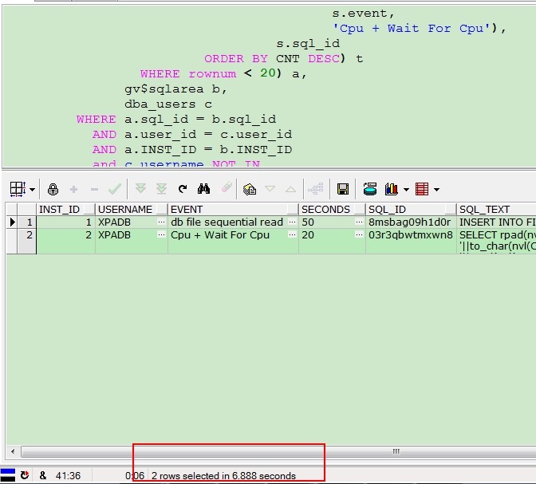Screen dimensions: 536x484
Task: Place cursor on 'gv$sqlarea b,' line
Action: pos(175,89)
